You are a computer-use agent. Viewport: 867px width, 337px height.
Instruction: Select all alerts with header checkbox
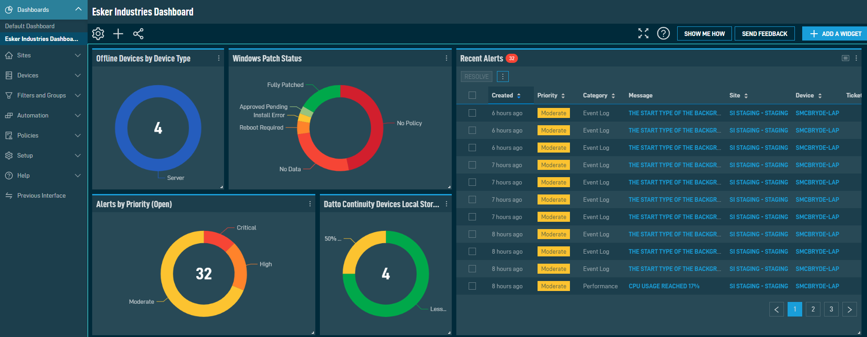[x=472, y=95]
